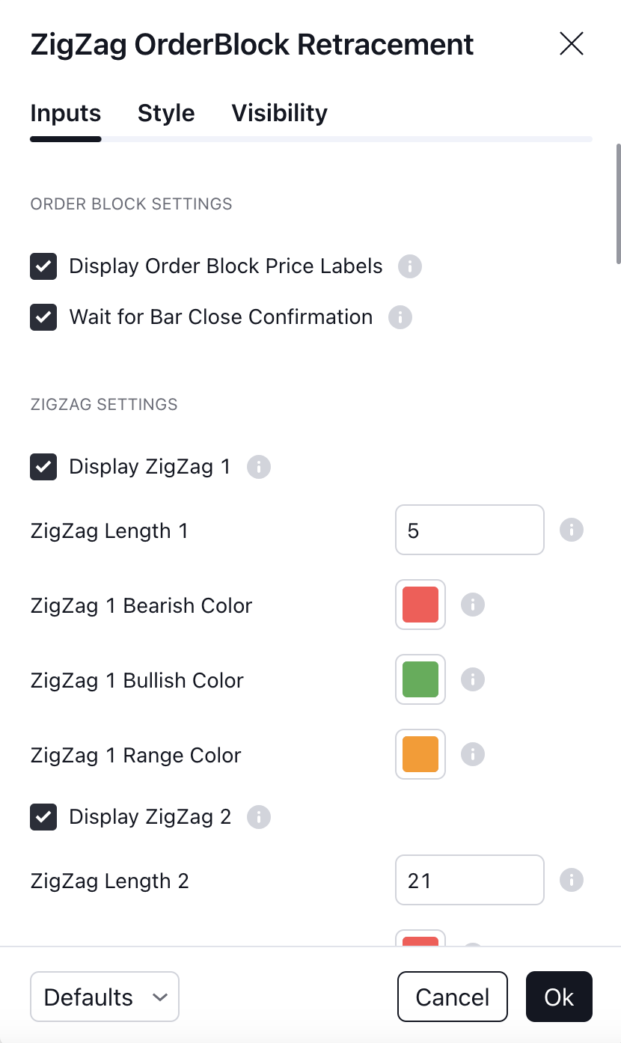The height and width of the screenshot is (1043, 621).
Task: Toggle Wait for Bar Close Confirmation checkbox
Action: [x=43, y=317]
